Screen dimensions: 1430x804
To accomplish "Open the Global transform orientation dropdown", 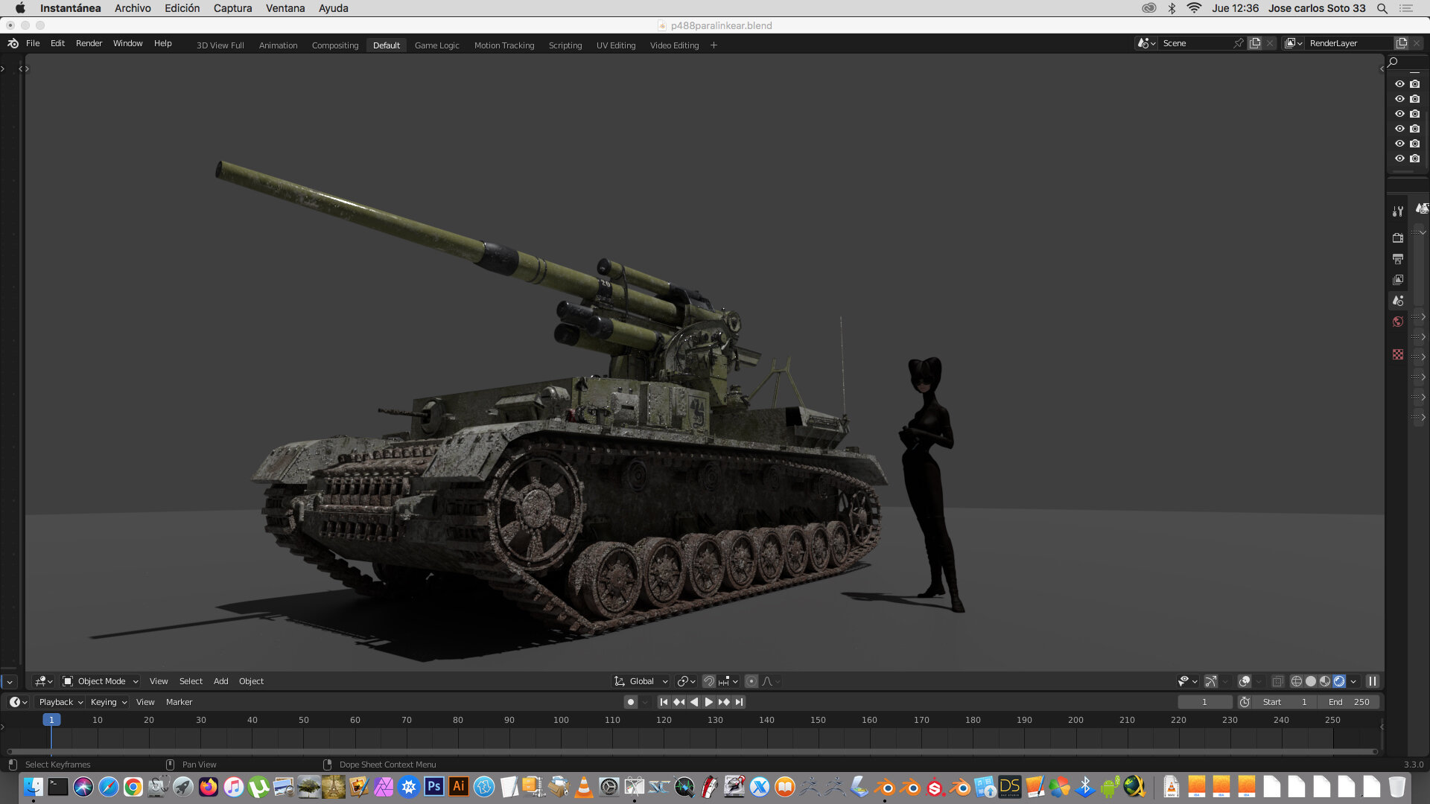I will click(x=641, y=681).
